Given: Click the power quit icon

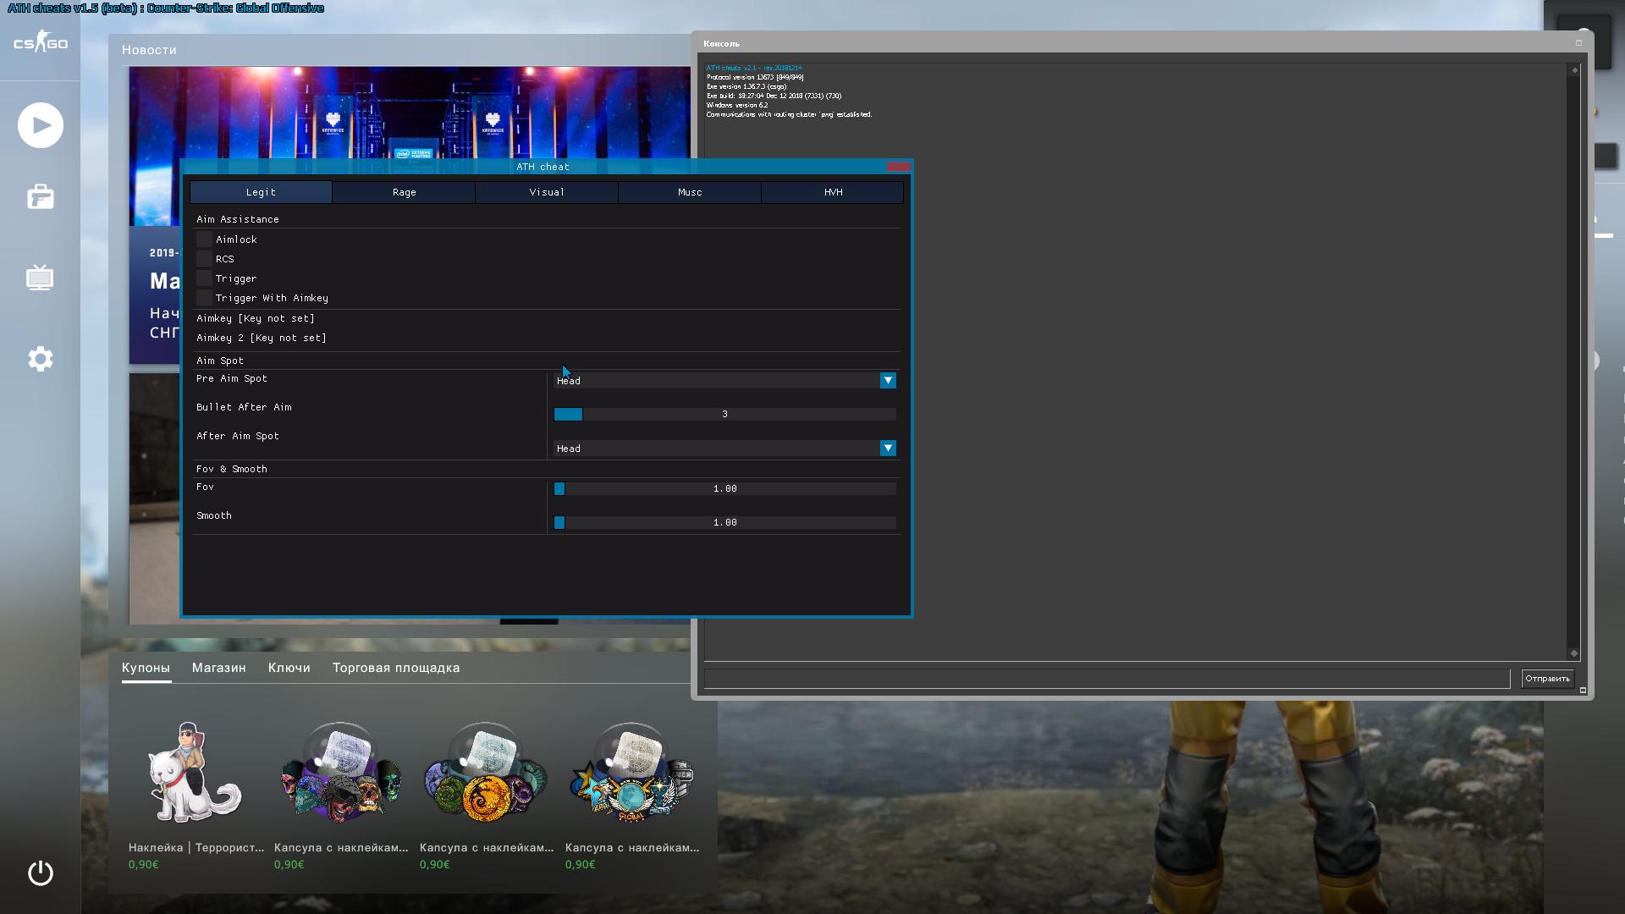Looking at the screenshot, I should coord(41,873).
